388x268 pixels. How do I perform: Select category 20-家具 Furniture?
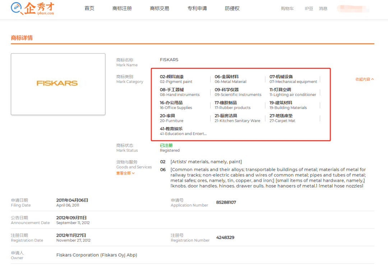click(171, 118)
